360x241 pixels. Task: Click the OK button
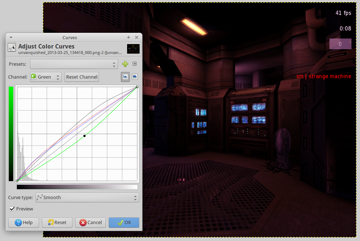click(124, 222)
